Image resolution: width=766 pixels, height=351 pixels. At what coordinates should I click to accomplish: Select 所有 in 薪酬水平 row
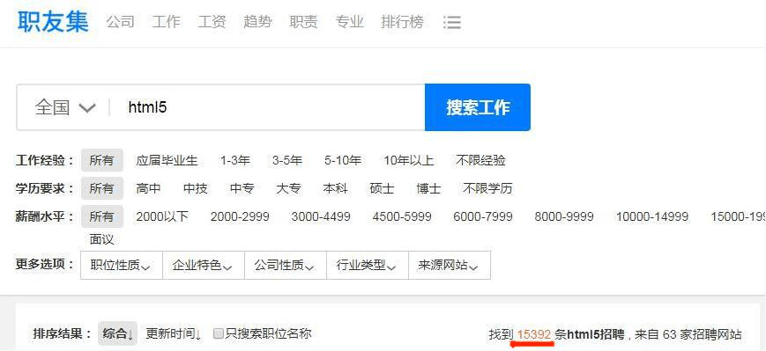point(101,217)
